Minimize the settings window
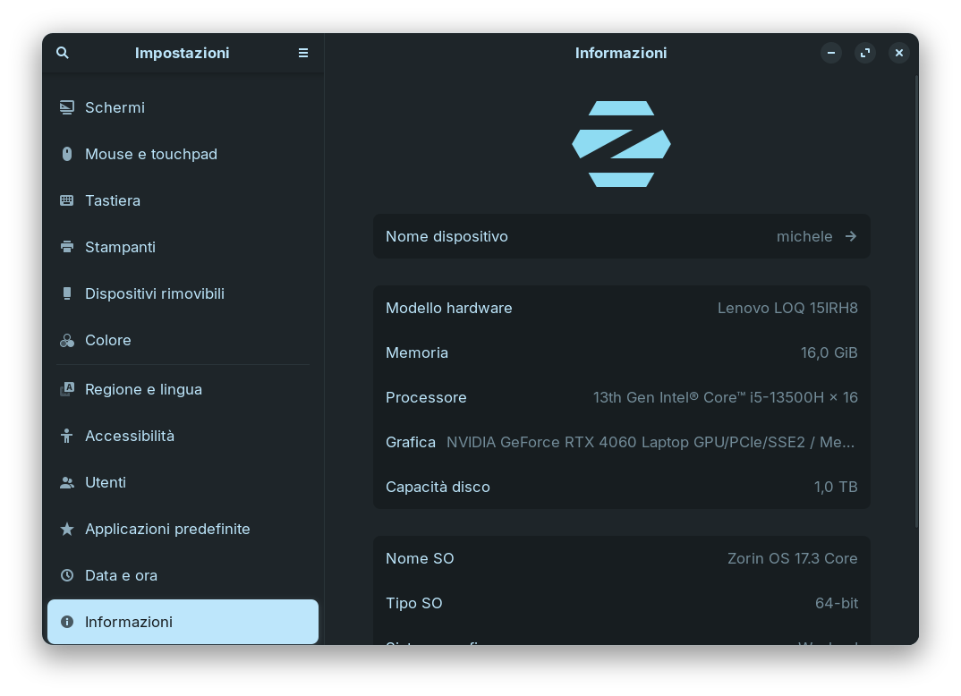 pyautogui.click(x=831, y=53)
